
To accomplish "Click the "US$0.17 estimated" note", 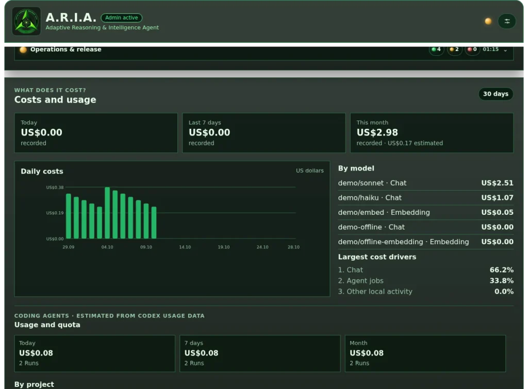I will tap(415, 143).
